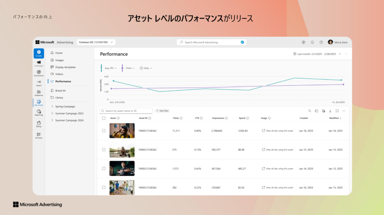Select Ads Studio in the left rail

pyautogui.click(x=39, y=103)
